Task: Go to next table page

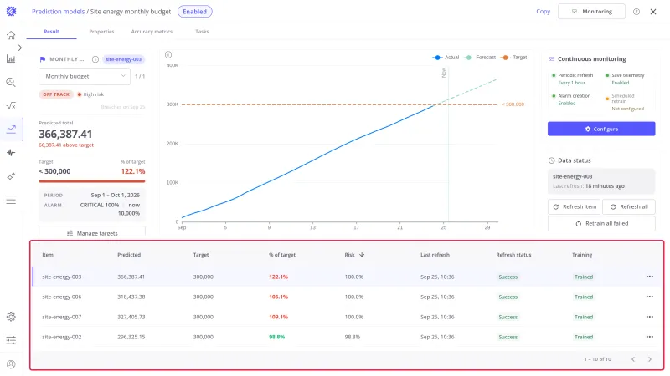Action: [650, 359]
